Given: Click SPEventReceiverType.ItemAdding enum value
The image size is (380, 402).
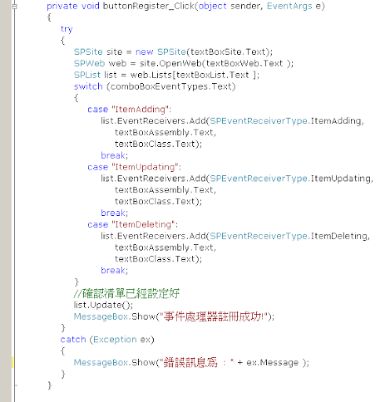Looking at the screenshot, I should pos(285,121).
